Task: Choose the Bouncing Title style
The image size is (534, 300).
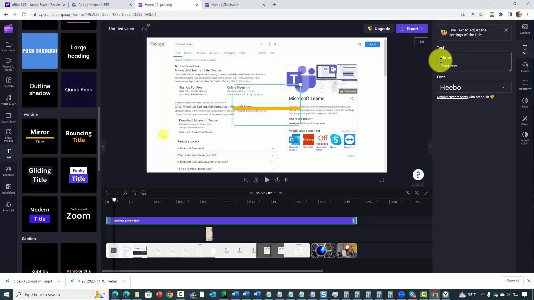Action: pyautogui.click(x=79, y=136)
